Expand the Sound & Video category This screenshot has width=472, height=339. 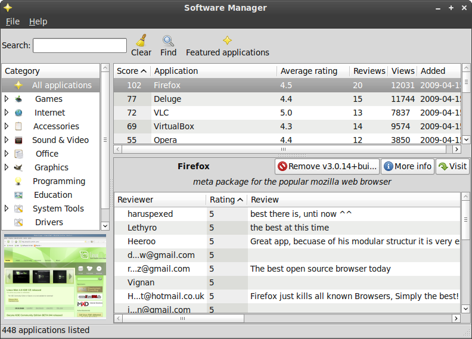click(7, 139)
